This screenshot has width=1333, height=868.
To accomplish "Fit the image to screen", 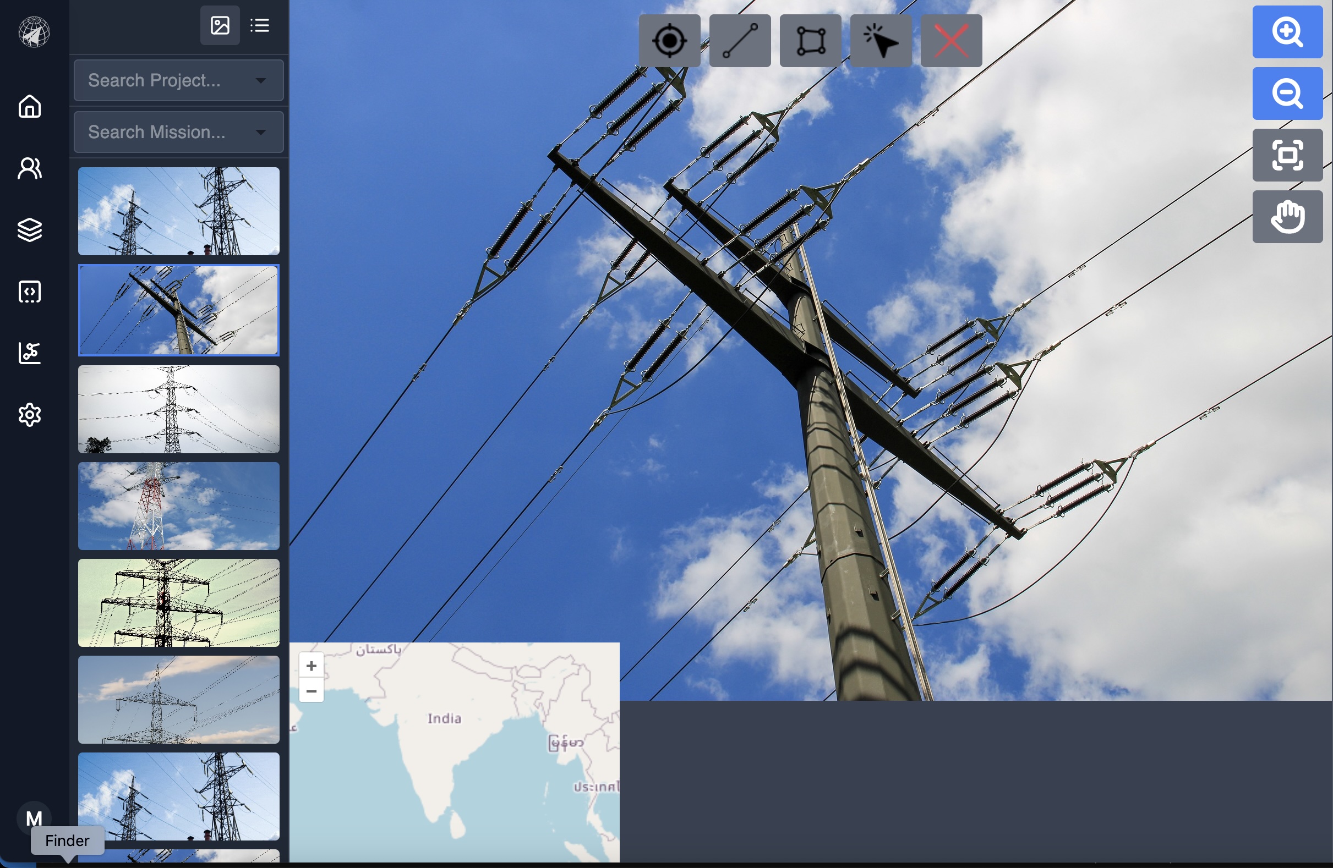I will tap(1287, 155).
